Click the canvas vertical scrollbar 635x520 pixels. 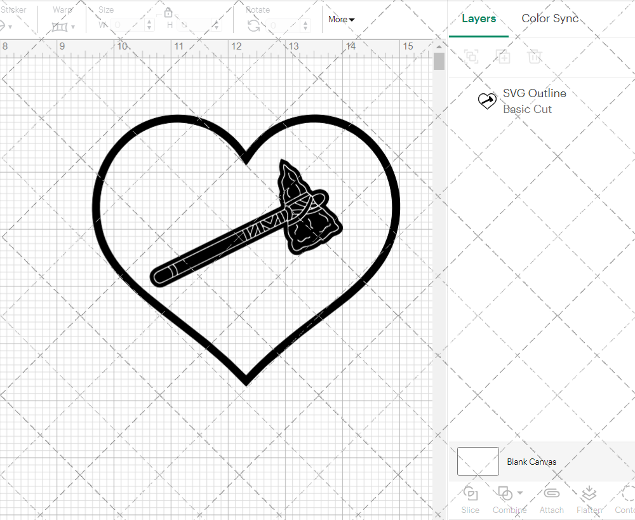439,62
